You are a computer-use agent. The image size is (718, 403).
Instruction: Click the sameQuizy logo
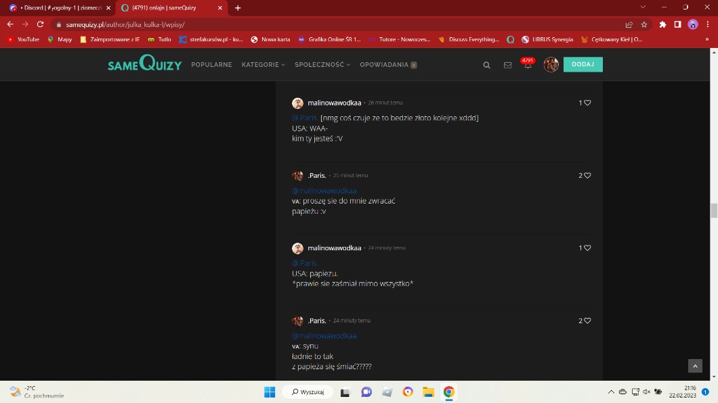(144, 64)
